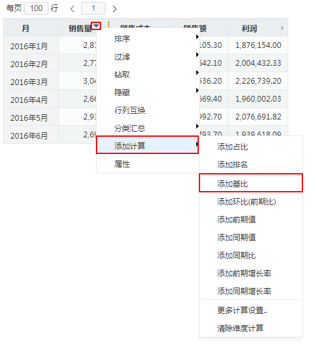The image size is (319, 347).
Task: Click 清除维度计算 entry
Action: [x=251, y=328]
